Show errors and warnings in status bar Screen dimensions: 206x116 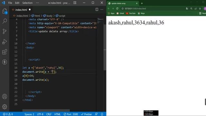(x=8, y=114)
